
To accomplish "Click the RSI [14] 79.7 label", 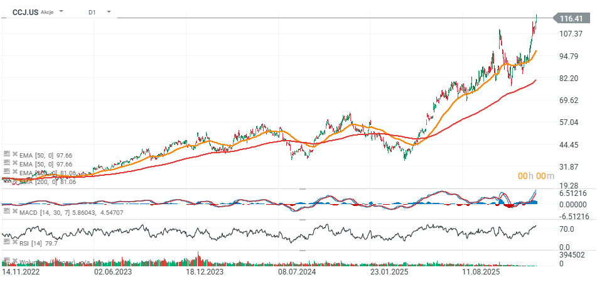I will (x=40, y=242).
